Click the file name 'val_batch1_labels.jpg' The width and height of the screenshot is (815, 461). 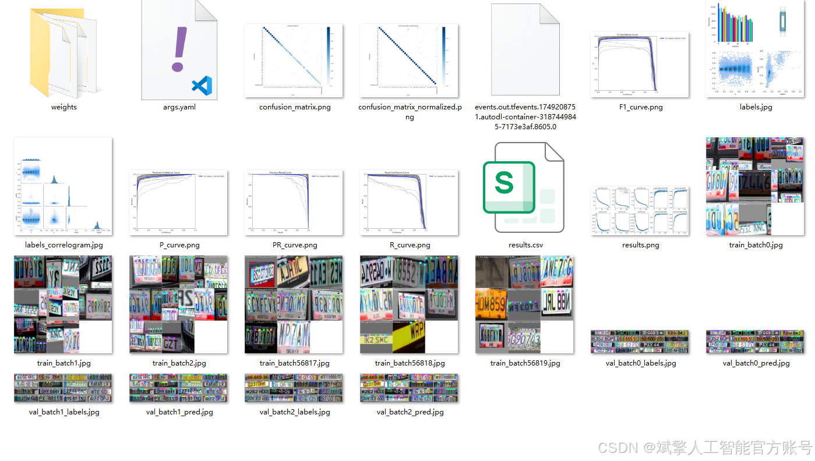[x=64, y=412]
